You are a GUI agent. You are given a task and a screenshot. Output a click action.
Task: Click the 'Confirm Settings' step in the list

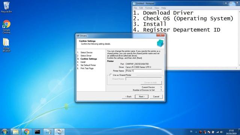click(x=88, y=59)
